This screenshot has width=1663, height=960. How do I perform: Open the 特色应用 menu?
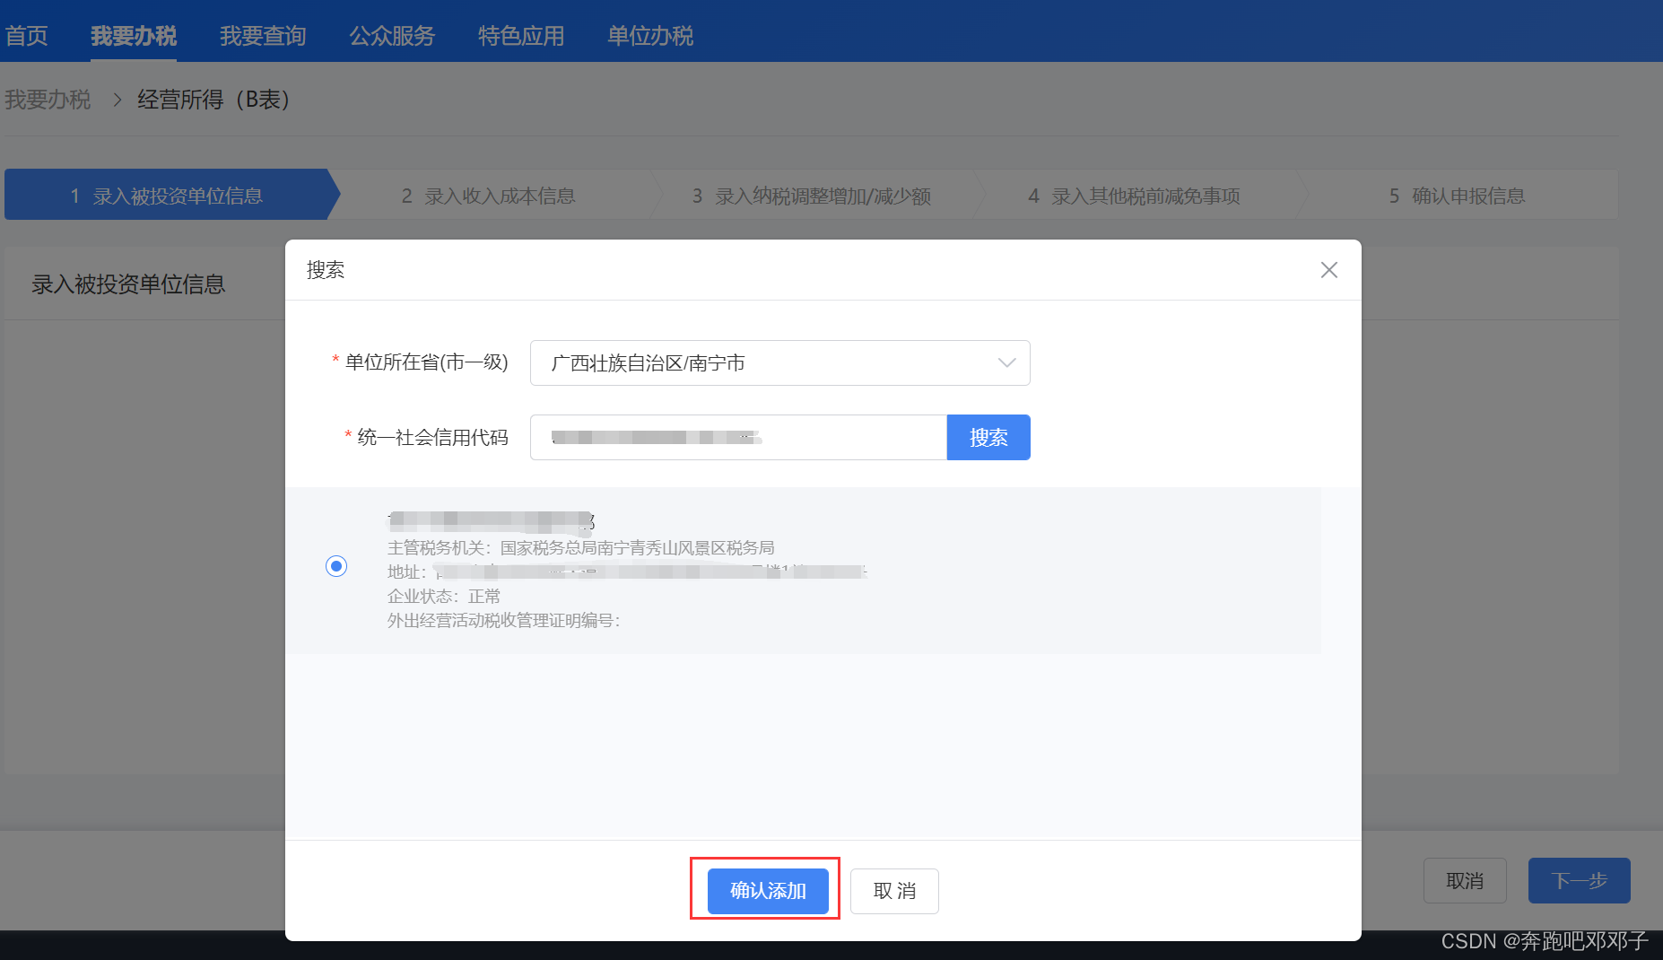pyautogui.click(x=521, y=36)
